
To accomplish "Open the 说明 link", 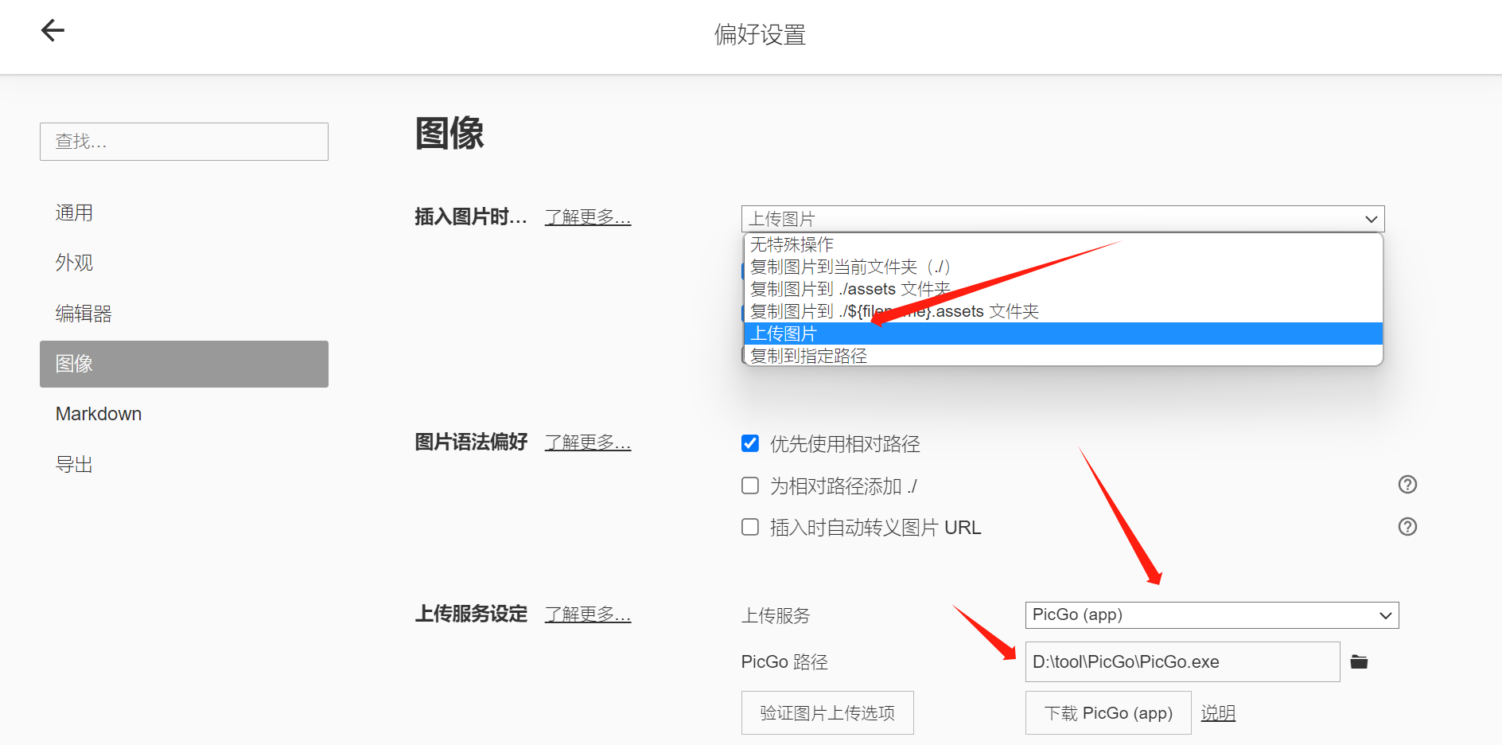I will (x=1218, y=713).
